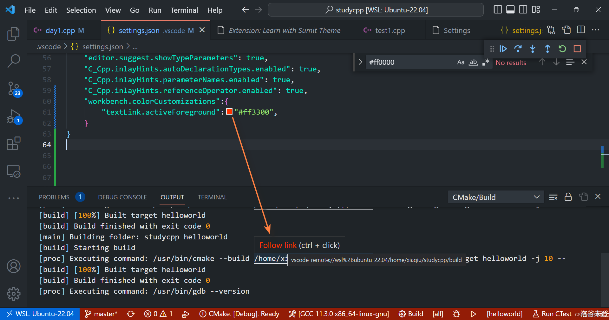Toggle Match Case in find widget
609x320 pixels.
[461, 62]
